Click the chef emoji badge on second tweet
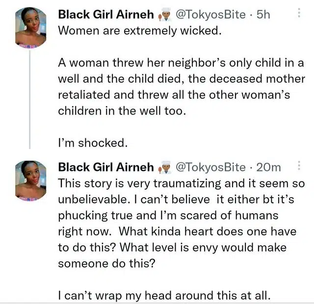Screen dimensions: 314x304 [x=164, y=168]
